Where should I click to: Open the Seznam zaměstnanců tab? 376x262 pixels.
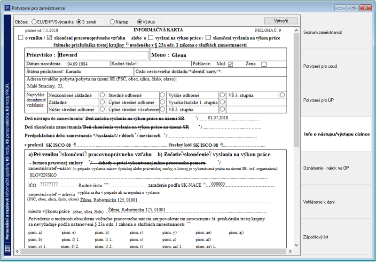tap(336, 32)
